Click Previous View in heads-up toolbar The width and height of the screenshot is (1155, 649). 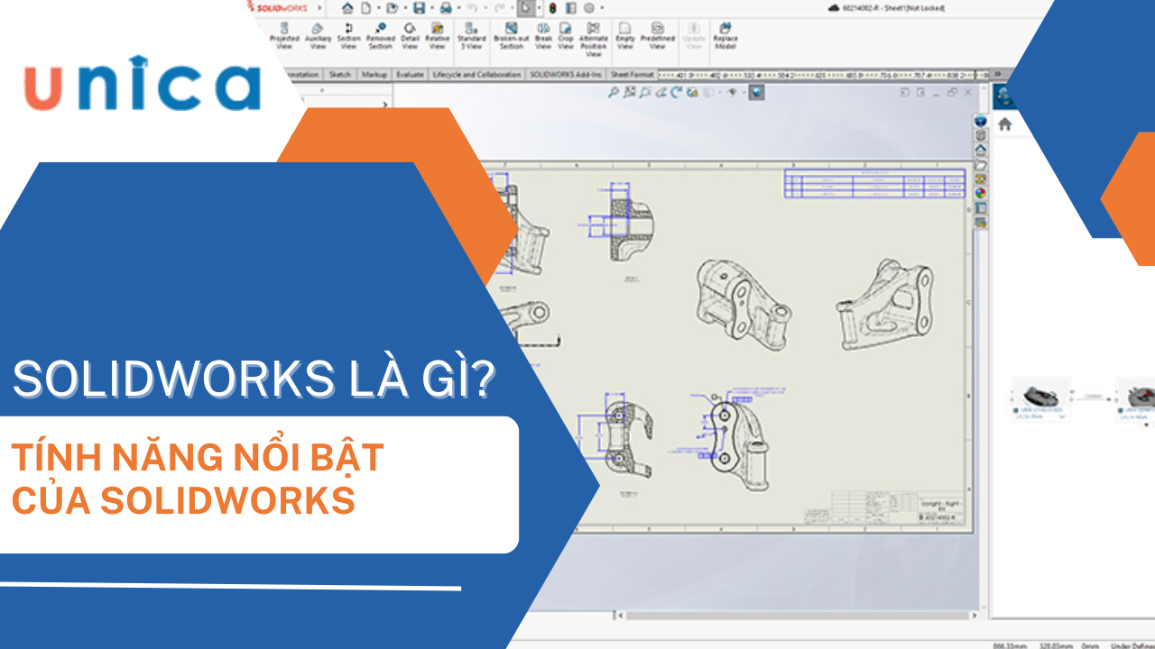[661, 92]
